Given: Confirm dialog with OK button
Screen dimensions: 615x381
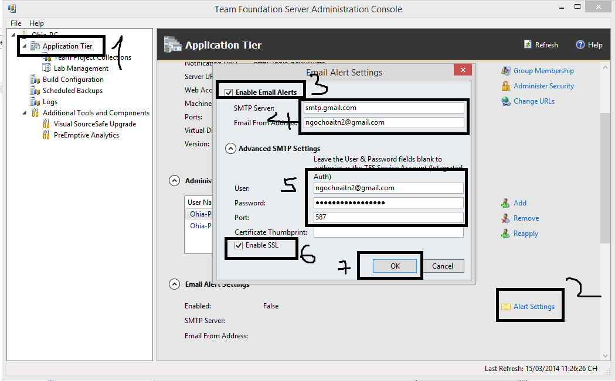Looking at the screenshot, I should [x=395, y=266].
